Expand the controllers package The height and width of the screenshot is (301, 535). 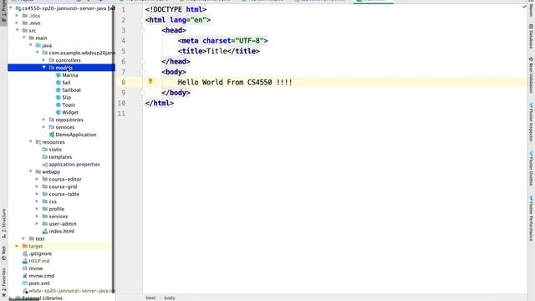tap(44, 60)
